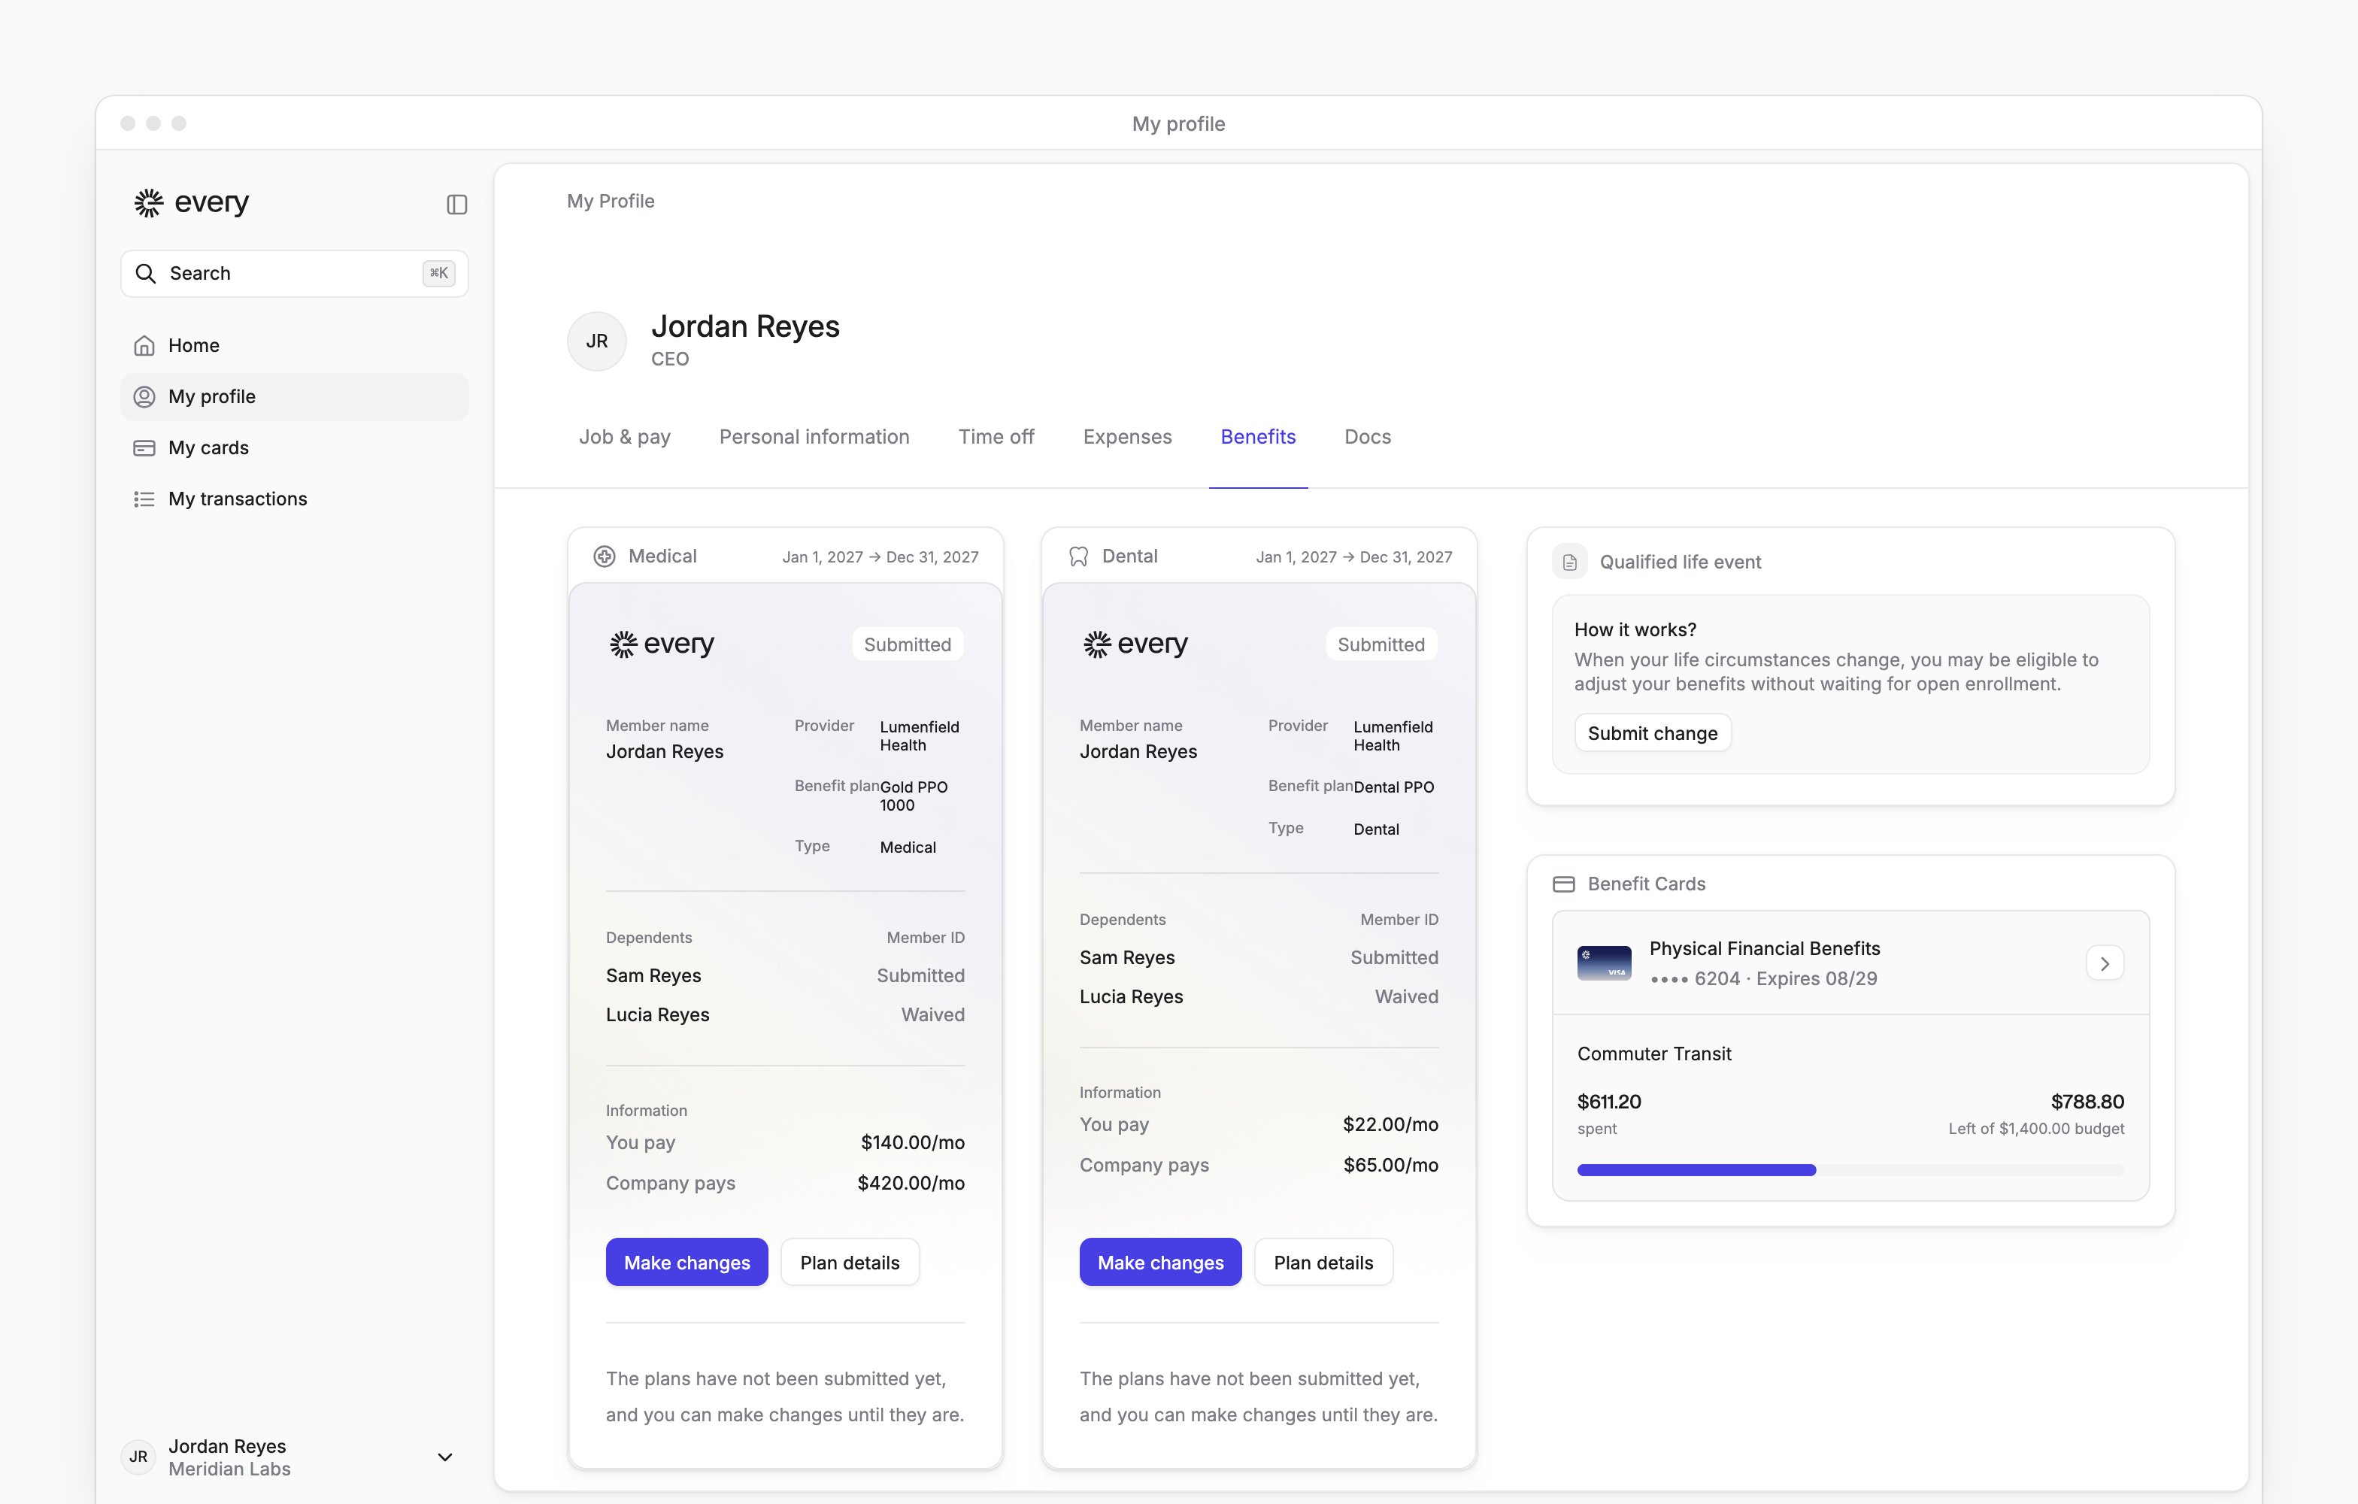The height and width of the screenshot is (1504, 2358).
Task: Click Plan details on the Medical card
Action: coord(849,1262)
